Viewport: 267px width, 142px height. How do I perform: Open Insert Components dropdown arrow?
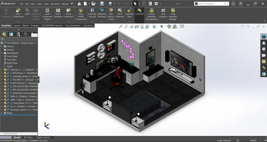(18, 22)
